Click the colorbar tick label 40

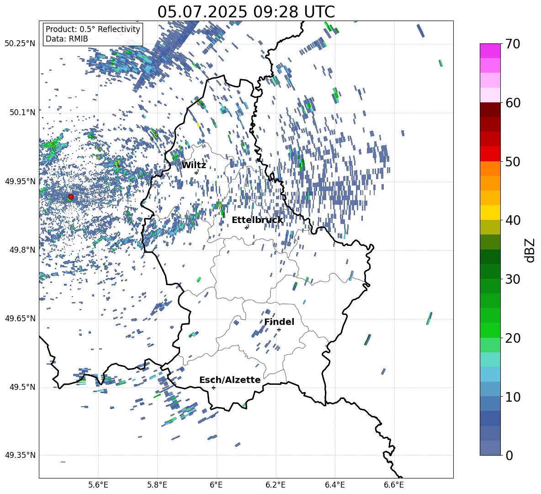[513, 220]
